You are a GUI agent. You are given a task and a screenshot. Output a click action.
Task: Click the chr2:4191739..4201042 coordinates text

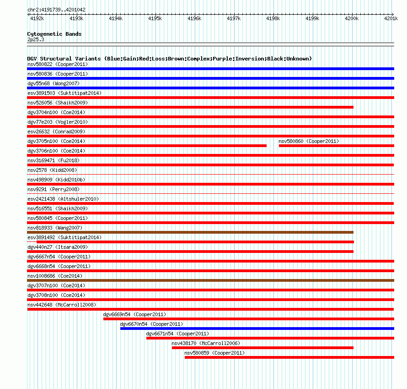click(56, 10)
